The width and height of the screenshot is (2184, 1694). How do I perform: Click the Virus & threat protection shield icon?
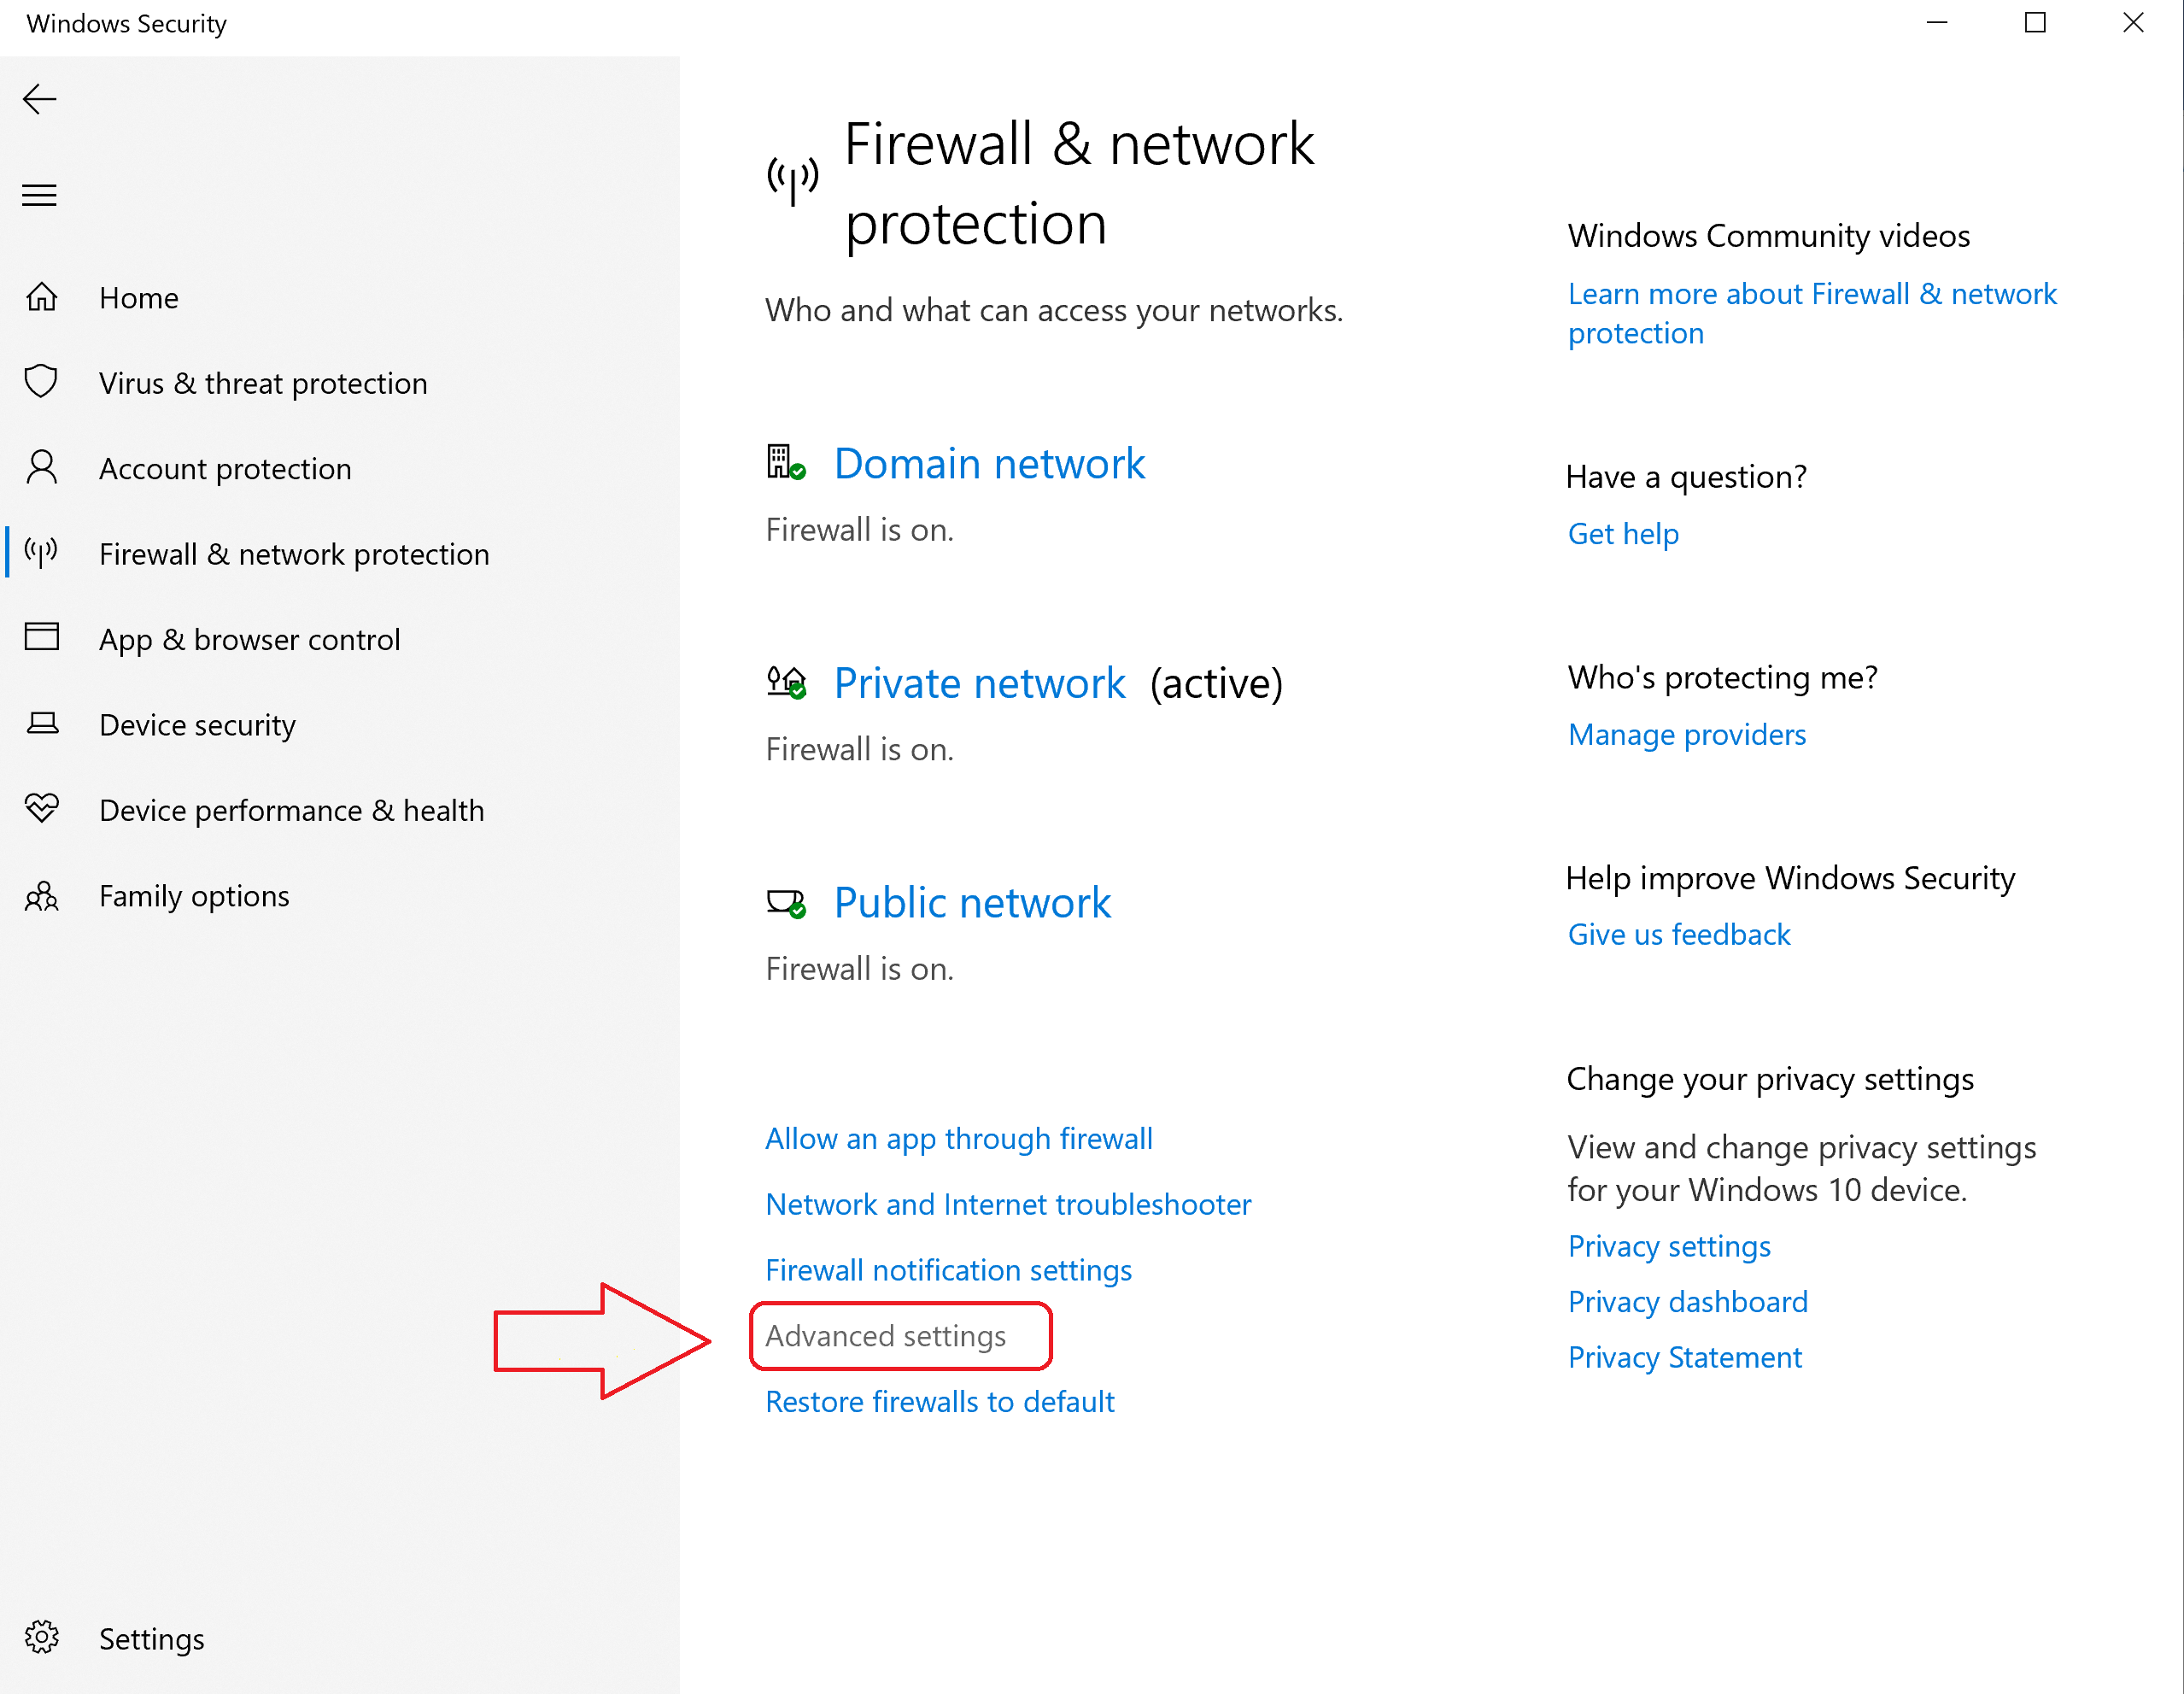coord(41,382)
